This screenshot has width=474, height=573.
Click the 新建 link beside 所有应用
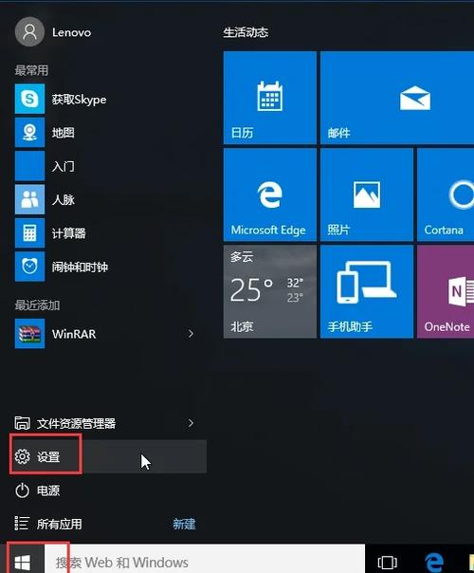(x=184, y=524)
